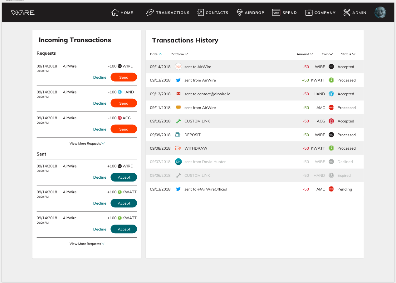Click the Transactions History heading
The image size is (396, 283).
pyautogui.click(x=185, y=40)
